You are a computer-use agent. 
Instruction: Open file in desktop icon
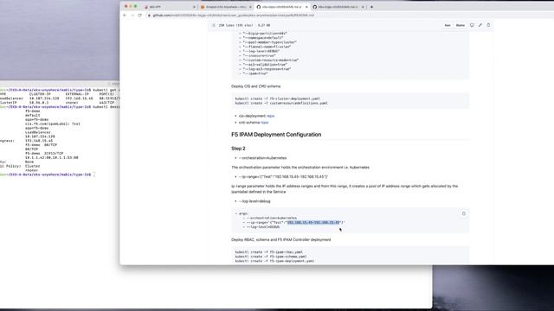(x=472, y=25)
